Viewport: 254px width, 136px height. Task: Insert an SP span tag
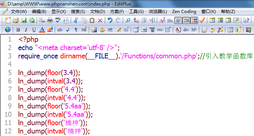[x=194, y=30]
